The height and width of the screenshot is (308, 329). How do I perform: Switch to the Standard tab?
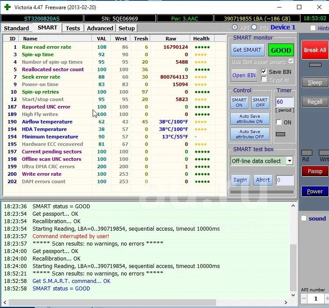(x=16, y=28)
